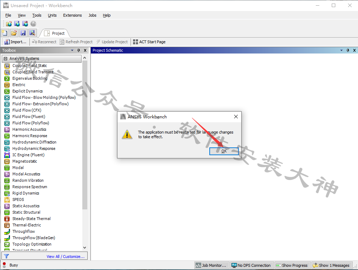Select the Explicit Dynamics icon
This screenshot has width=358, height=270.
pyautogui.click(x=7, y=91)
